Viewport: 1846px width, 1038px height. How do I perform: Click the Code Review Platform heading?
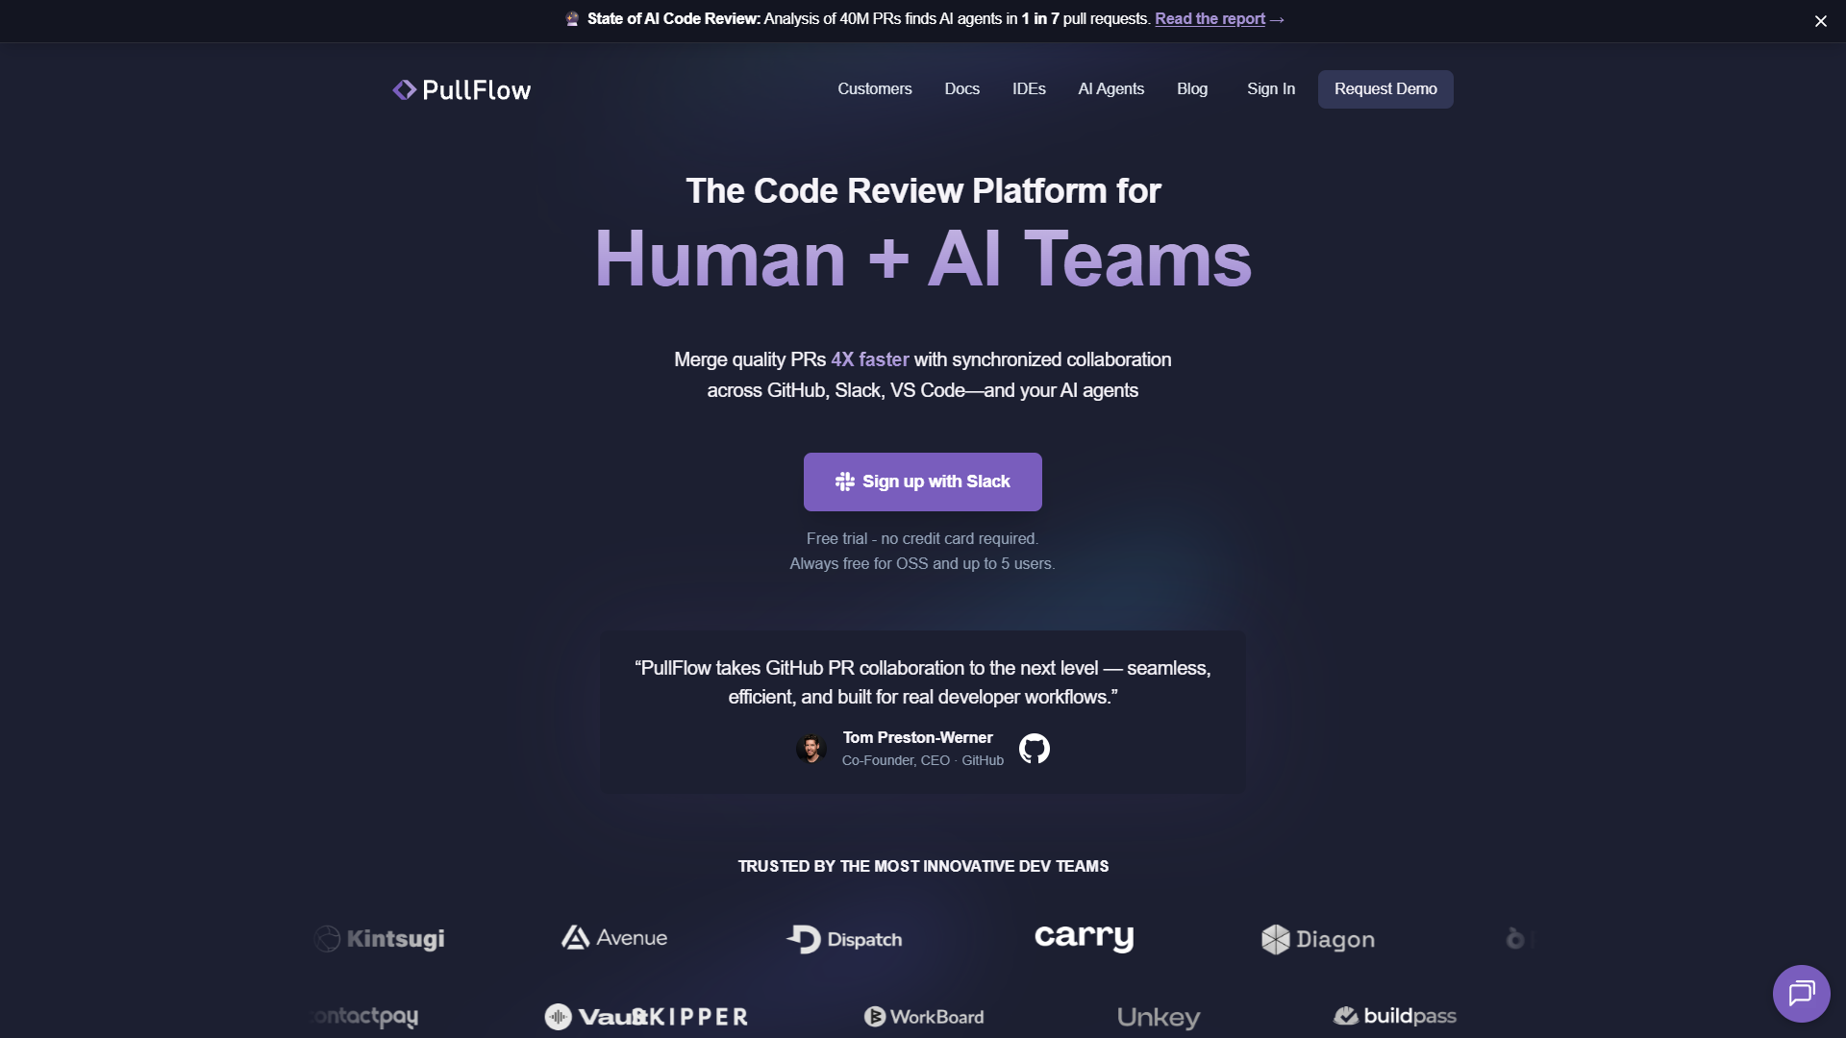click(x=923, y=190)
